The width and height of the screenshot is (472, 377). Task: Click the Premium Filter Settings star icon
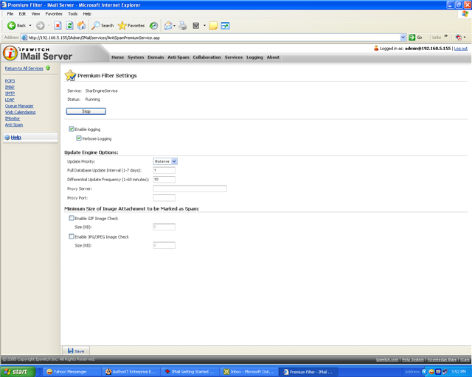click(70, 75)
